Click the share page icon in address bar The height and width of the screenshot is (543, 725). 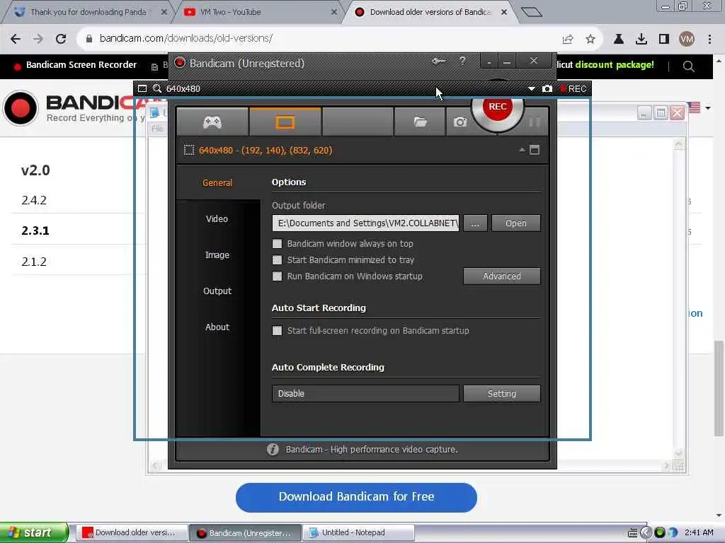coord(568,40)
